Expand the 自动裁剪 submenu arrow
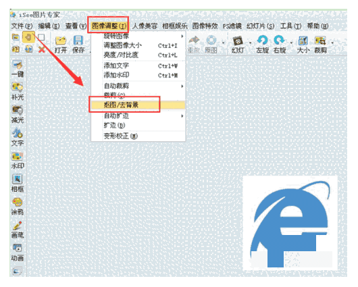 [182, 86]
